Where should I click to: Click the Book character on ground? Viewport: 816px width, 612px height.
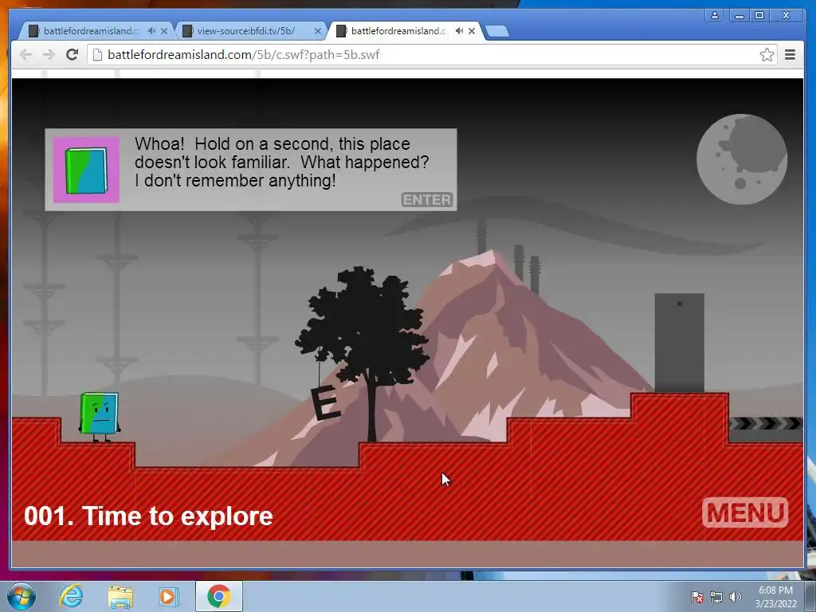tap(99, 416)
